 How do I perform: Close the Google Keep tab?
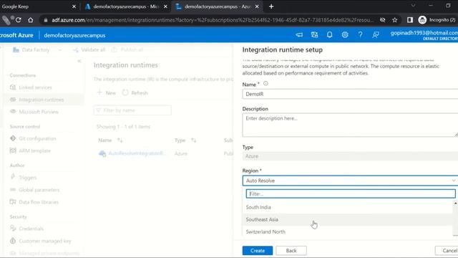point(74,6)
